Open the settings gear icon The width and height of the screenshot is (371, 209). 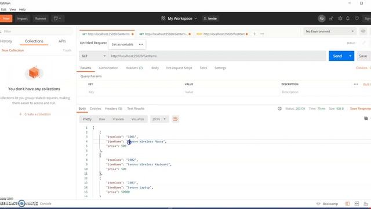click(x=340, y=19)
